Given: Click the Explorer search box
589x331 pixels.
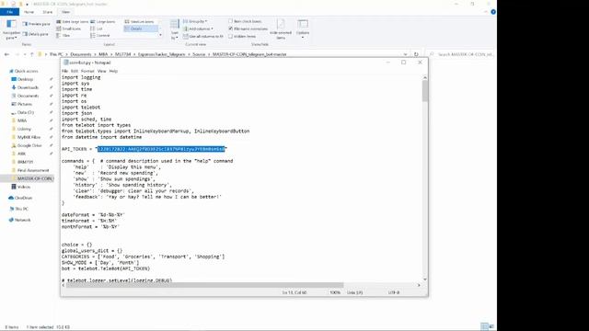Looking at the screenshot, I should tap(462, 54).
